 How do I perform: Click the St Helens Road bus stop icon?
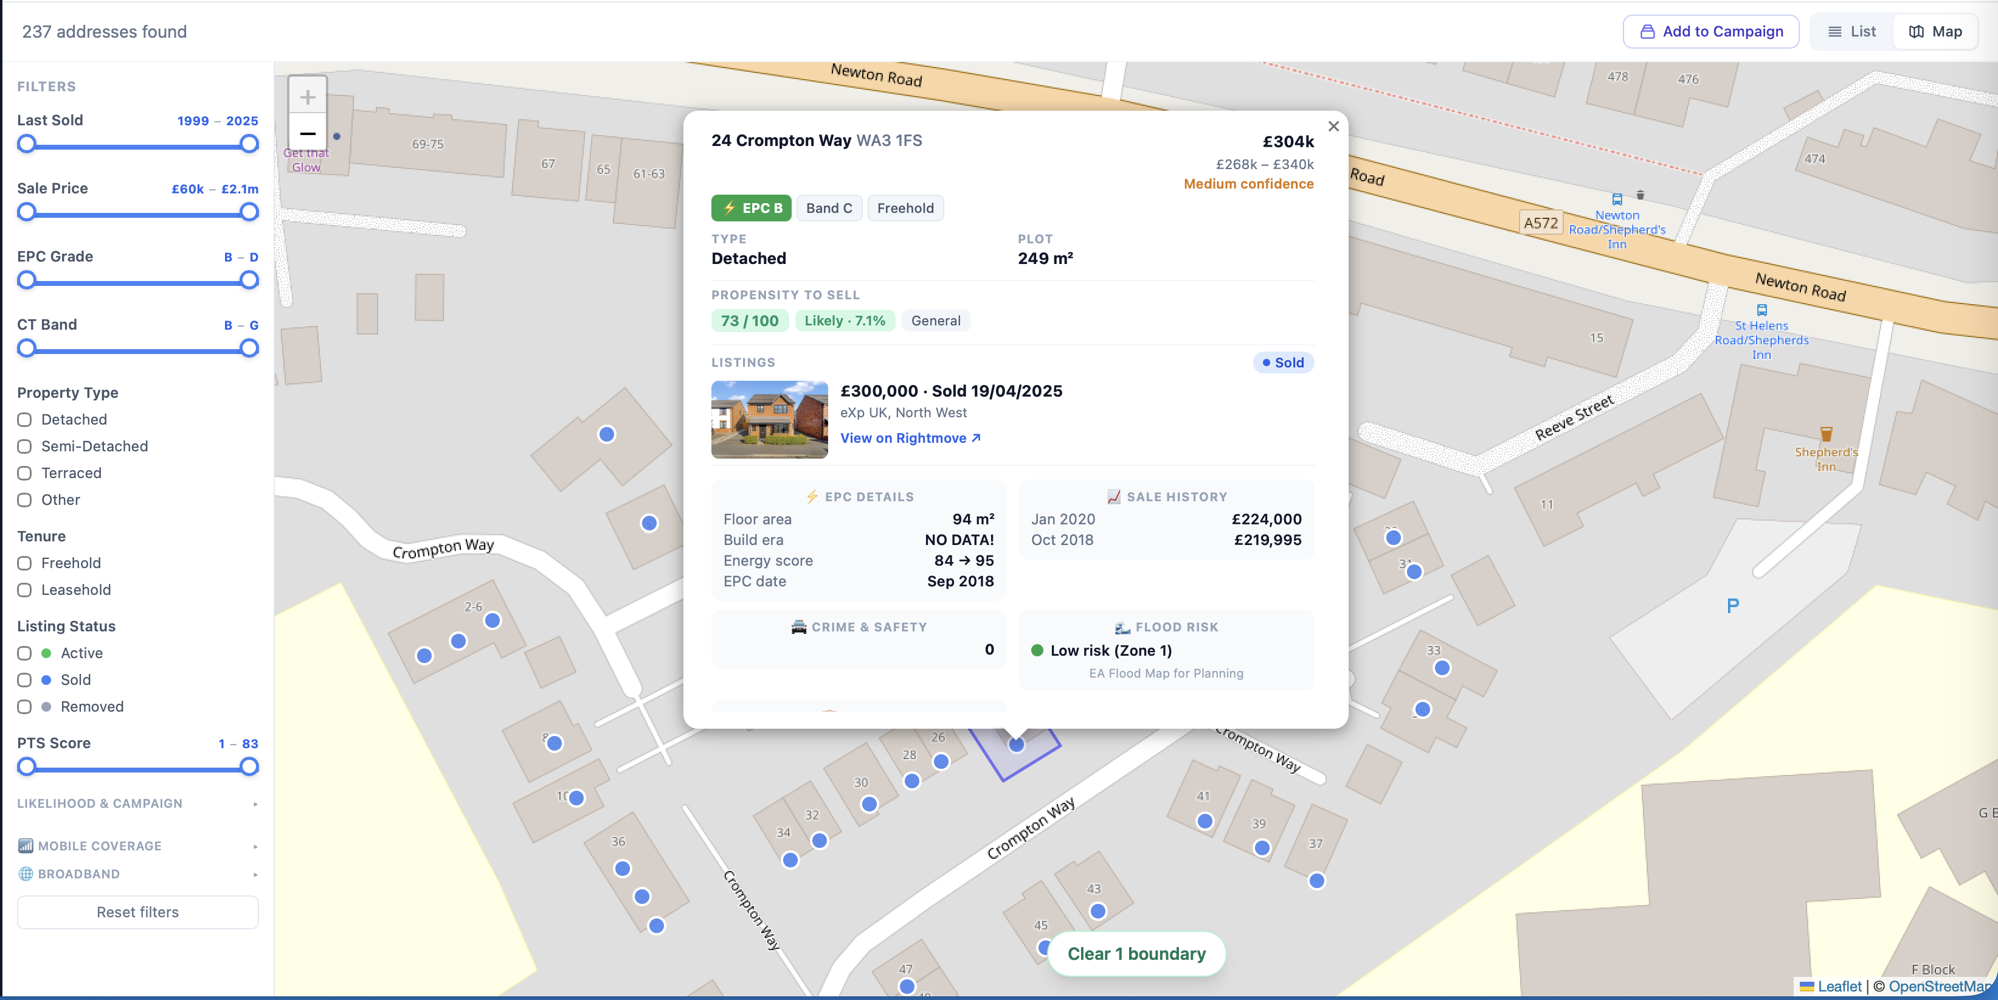(1761, 310)
